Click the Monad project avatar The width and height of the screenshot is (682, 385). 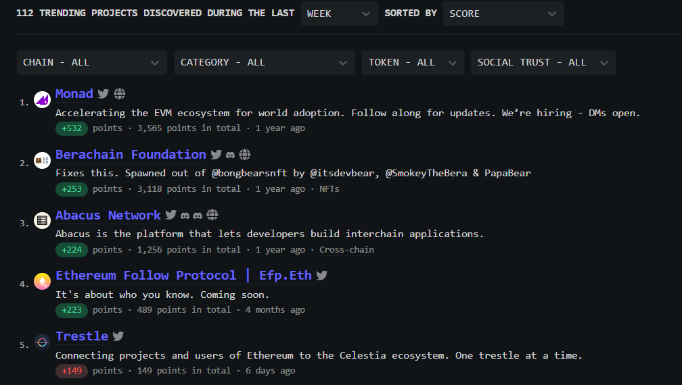tap(42, 99)
